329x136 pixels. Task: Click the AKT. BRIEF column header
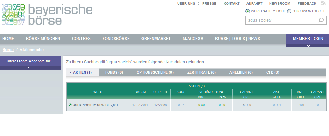point(300,95)
